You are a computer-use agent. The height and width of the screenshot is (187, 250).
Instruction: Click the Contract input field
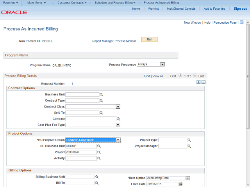pos(91,119)
